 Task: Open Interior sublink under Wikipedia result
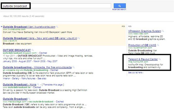tap(6, 78)
